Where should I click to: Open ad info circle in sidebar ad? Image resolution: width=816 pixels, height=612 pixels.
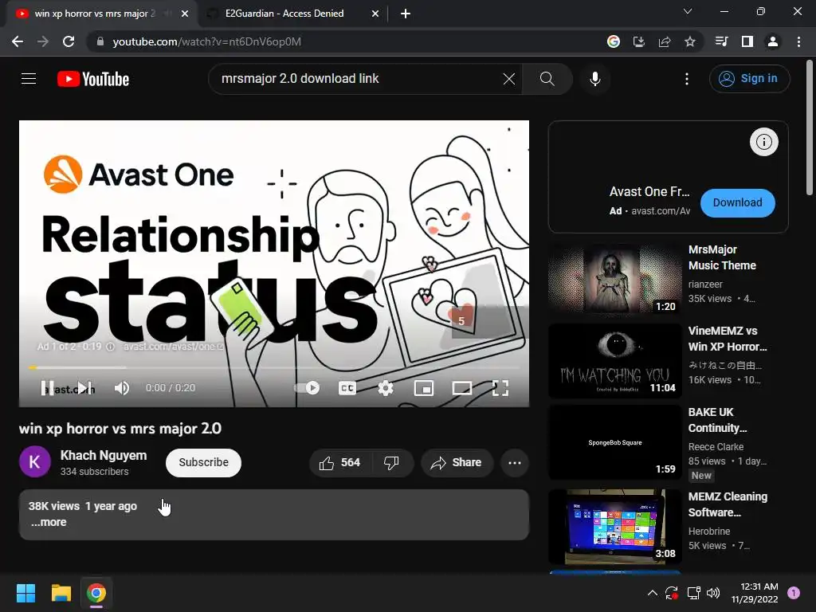point(763,142)
